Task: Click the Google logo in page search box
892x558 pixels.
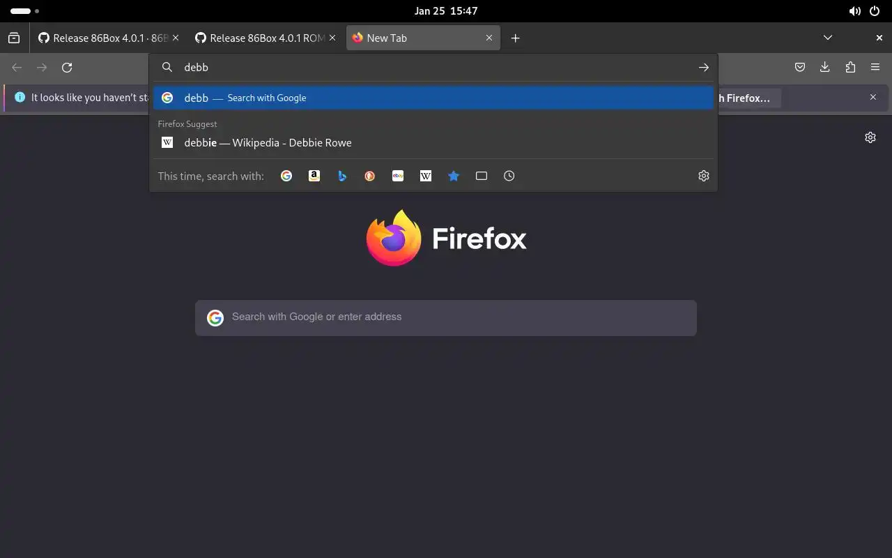Action: 215,318
